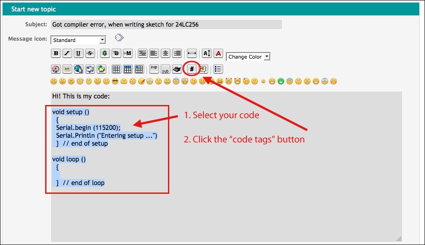Click the line 'Serial.begin (115200);'
The image size is (425, 245).
coord(88,128)
